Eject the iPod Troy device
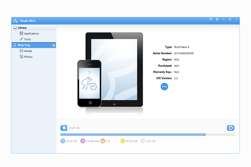251x167 pixels. coord(54,45)
